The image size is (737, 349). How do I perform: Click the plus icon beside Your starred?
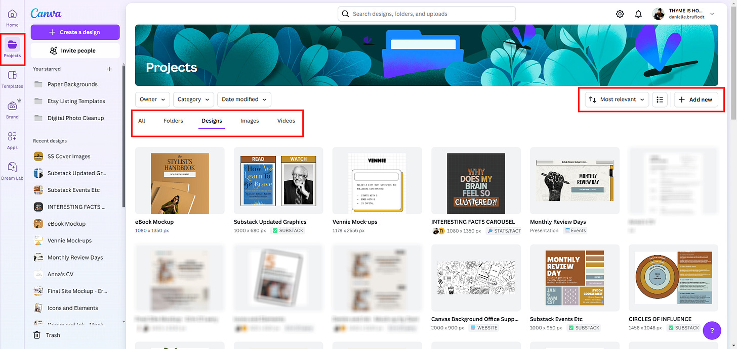tap(109, 69)
